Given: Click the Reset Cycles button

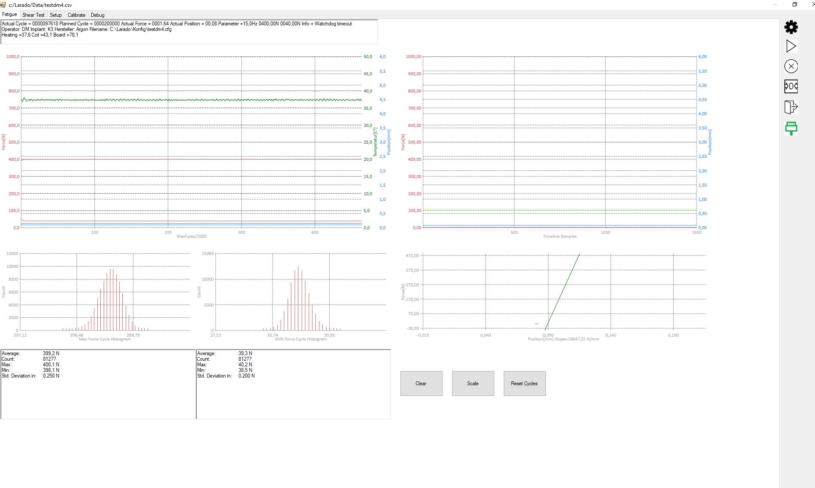Looking at the screenshot, I should coord(524,384).
